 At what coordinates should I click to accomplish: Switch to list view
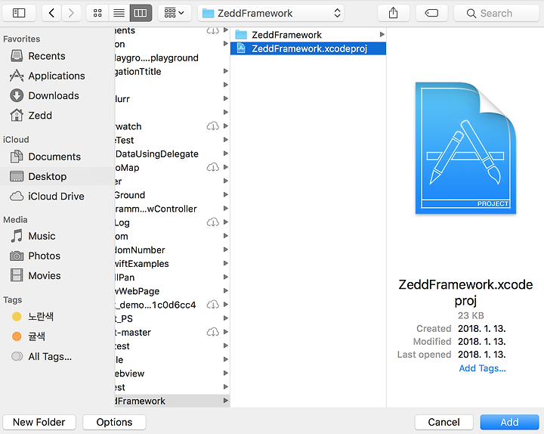coord(119,13)
